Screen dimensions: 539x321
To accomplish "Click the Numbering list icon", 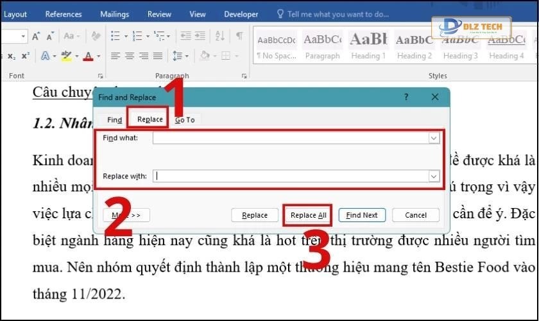I will point(136,36).
